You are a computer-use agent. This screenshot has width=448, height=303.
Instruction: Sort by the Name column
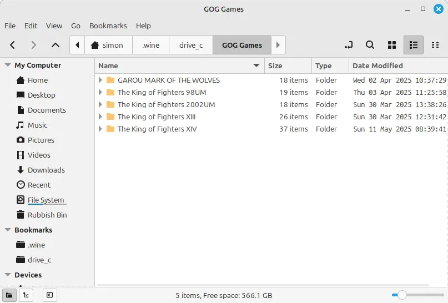tap(180, 65)
